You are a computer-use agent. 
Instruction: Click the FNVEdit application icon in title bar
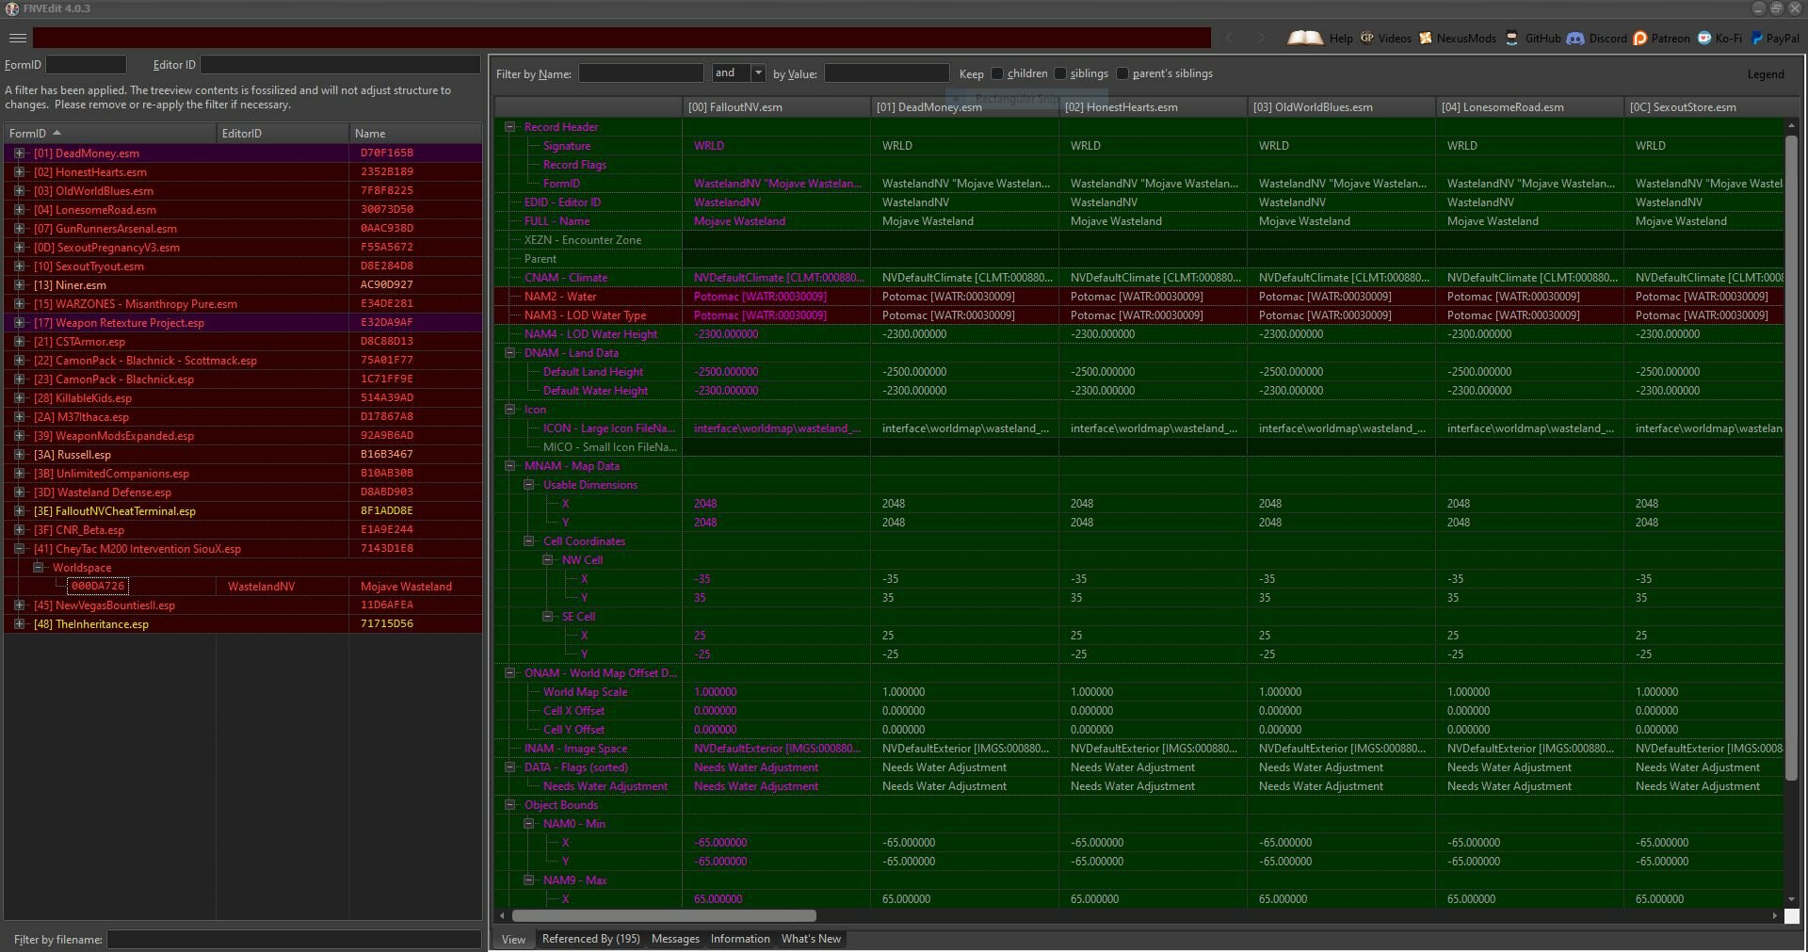pyautogui.click(x=12, y=8)
